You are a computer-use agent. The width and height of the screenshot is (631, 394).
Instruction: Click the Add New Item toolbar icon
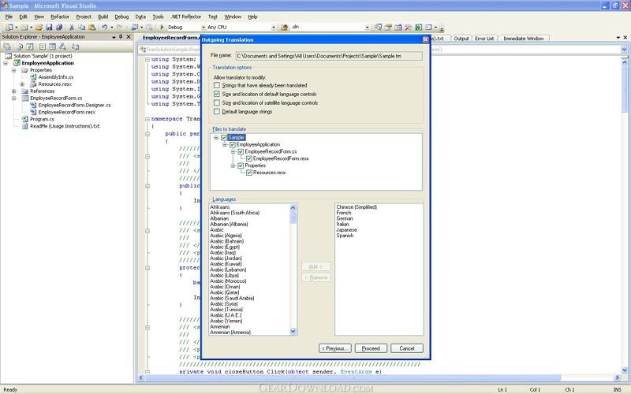(x=24, y=27)
